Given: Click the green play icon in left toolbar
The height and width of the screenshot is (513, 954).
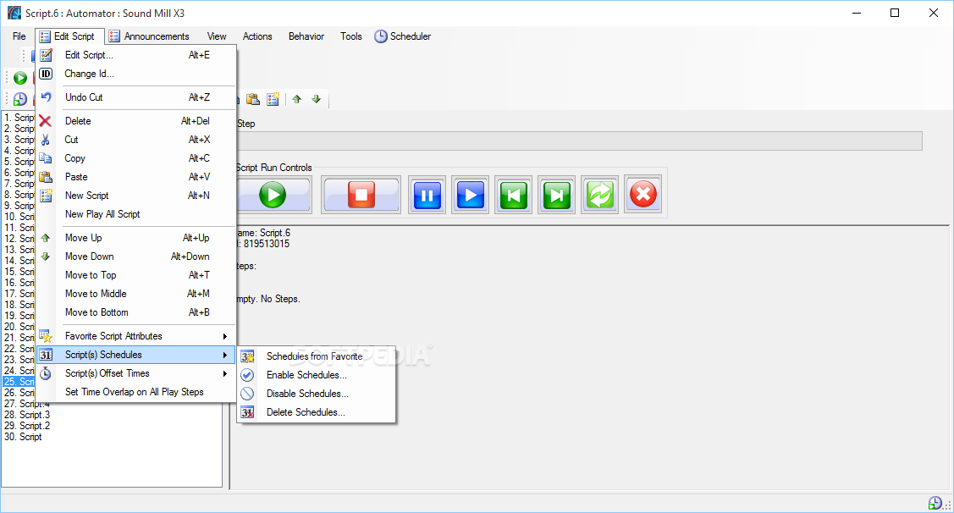Looking at the screenshot, I should tap(20, 78).
